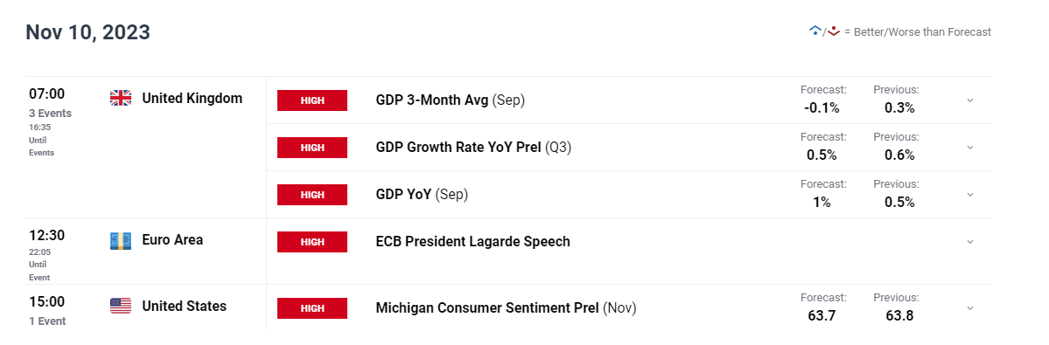Click HIGH badge for ECB President Lagarde Speech
Image resolution: width=1049 pixels, height=345 pixels.
312,242
